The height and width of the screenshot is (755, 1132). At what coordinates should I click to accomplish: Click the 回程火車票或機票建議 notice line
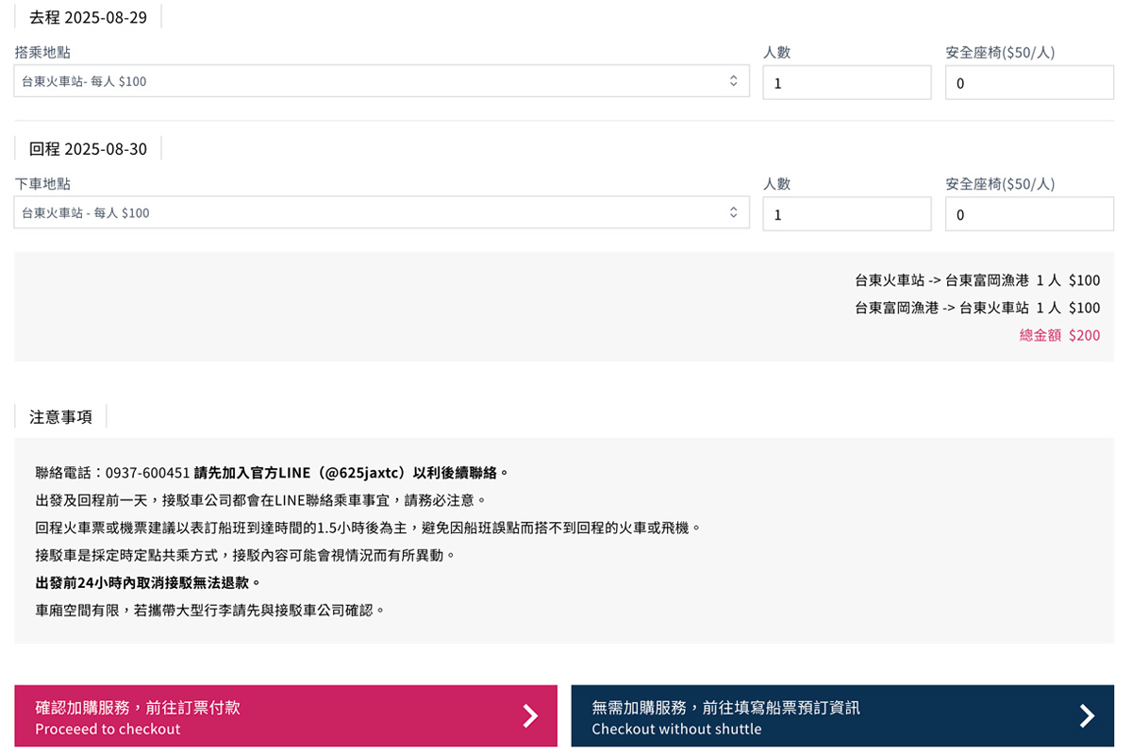[369, 528]
